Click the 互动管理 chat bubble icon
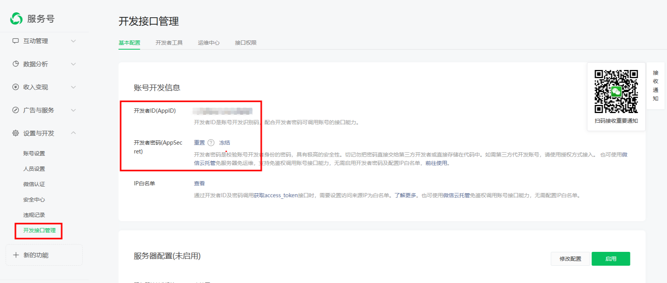The width and height of the screenshot is (667, 283). tap(15, 41)
